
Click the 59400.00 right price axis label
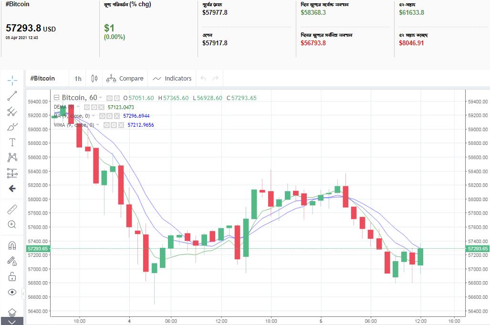click(478, 102)
